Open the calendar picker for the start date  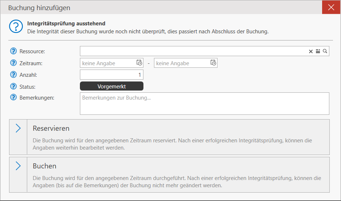click(139, 63)
